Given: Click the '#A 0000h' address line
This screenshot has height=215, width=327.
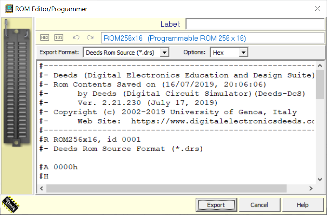Looking at the screenshot, I should [59, 167].
